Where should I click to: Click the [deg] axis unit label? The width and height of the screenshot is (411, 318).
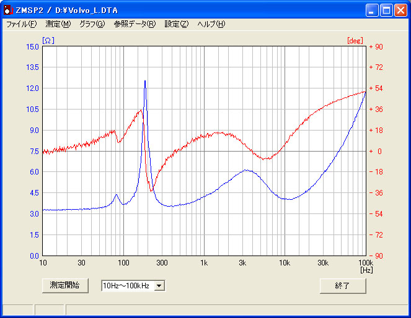[x=355, y=41]
